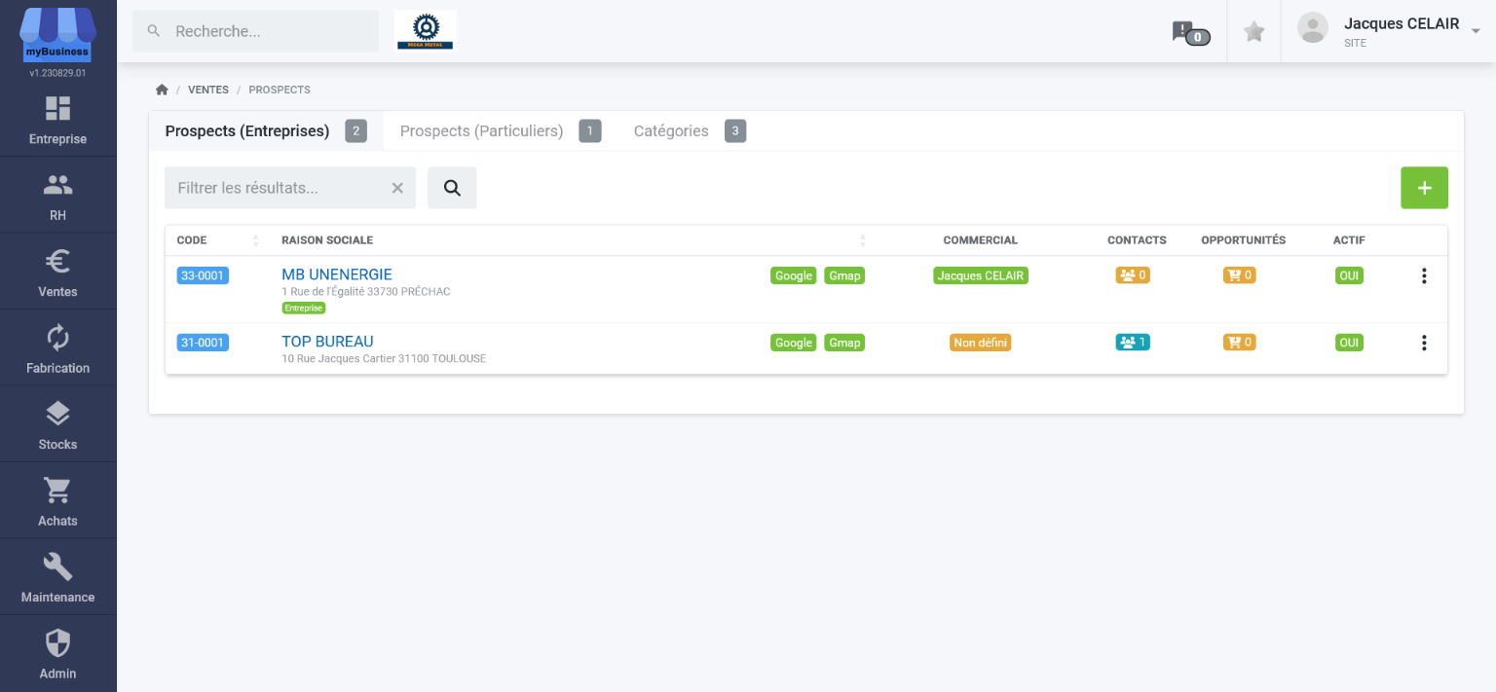Click the myBusiness logo
The width and height of the screenshot is (1496, 692).
[x=57, y=34]
